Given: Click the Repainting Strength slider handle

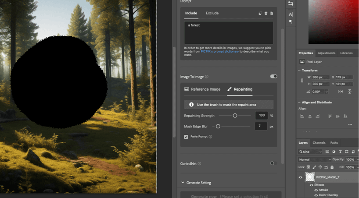Looking at the screenshot, I should point(235,116).
